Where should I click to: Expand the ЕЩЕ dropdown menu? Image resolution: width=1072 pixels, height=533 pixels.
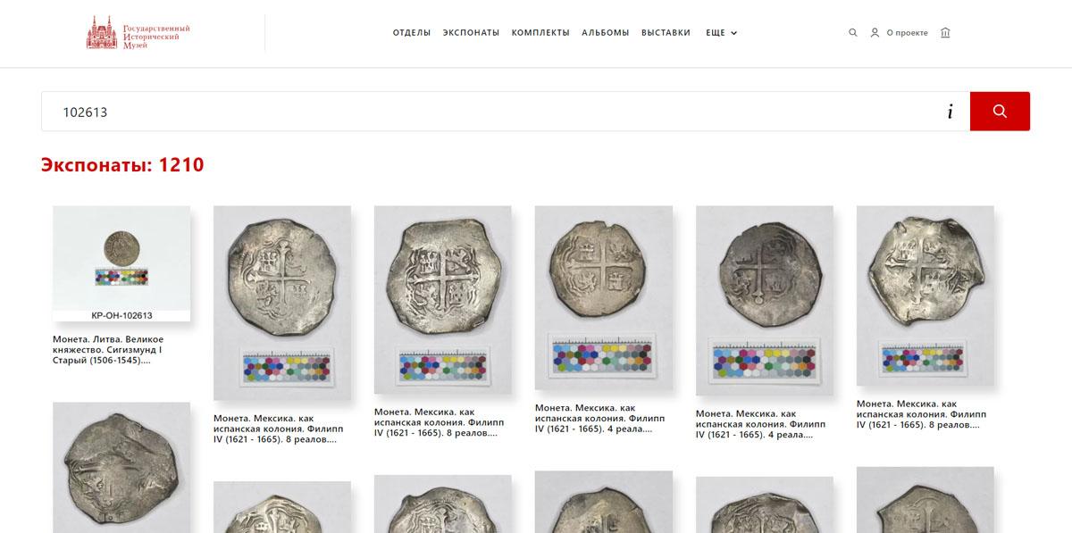pyautogui.click(x=722, y=33)
